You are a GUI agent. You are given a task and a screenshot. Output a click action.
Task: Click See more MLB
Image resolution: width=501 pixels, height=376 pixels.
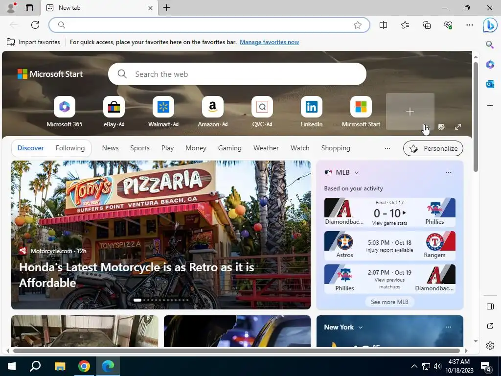pos(389,302)
